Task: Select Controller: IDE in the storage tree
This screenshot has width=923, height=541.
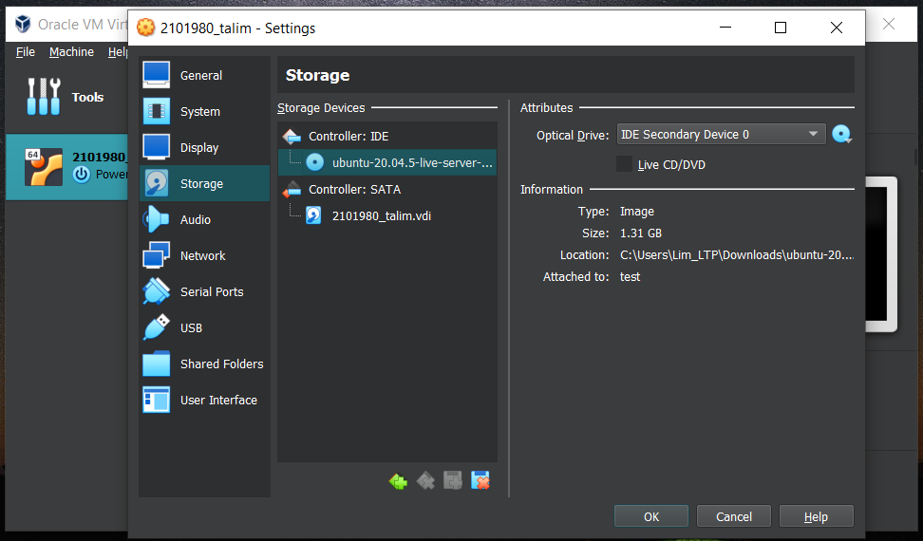Action: point(348,137)
